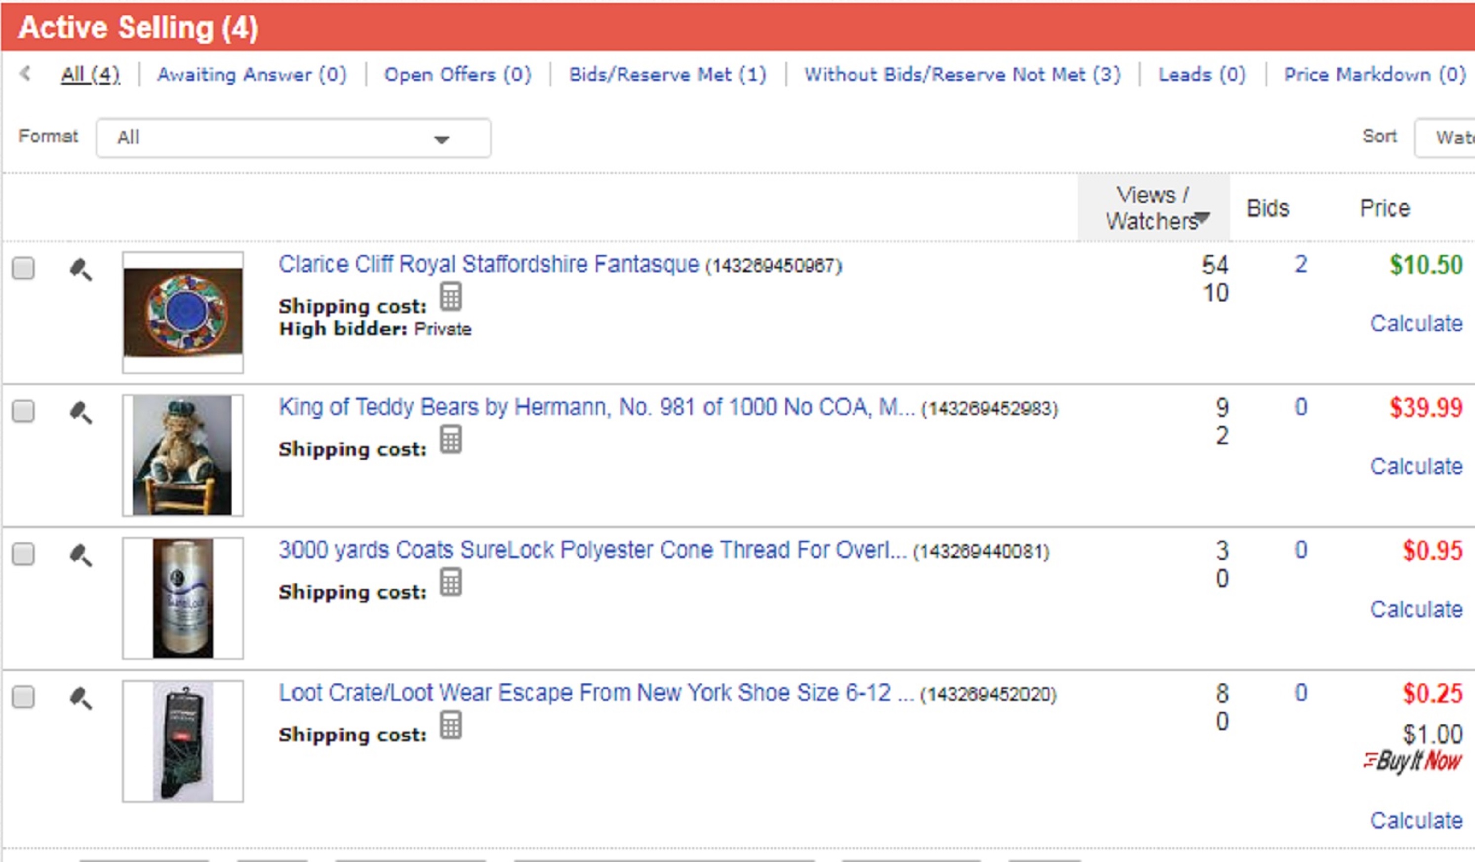The width and height of the screenshot is (1475, 862).
Task: Click the gavel icon beside Loot Crate listing
Action: coord(81,698)
